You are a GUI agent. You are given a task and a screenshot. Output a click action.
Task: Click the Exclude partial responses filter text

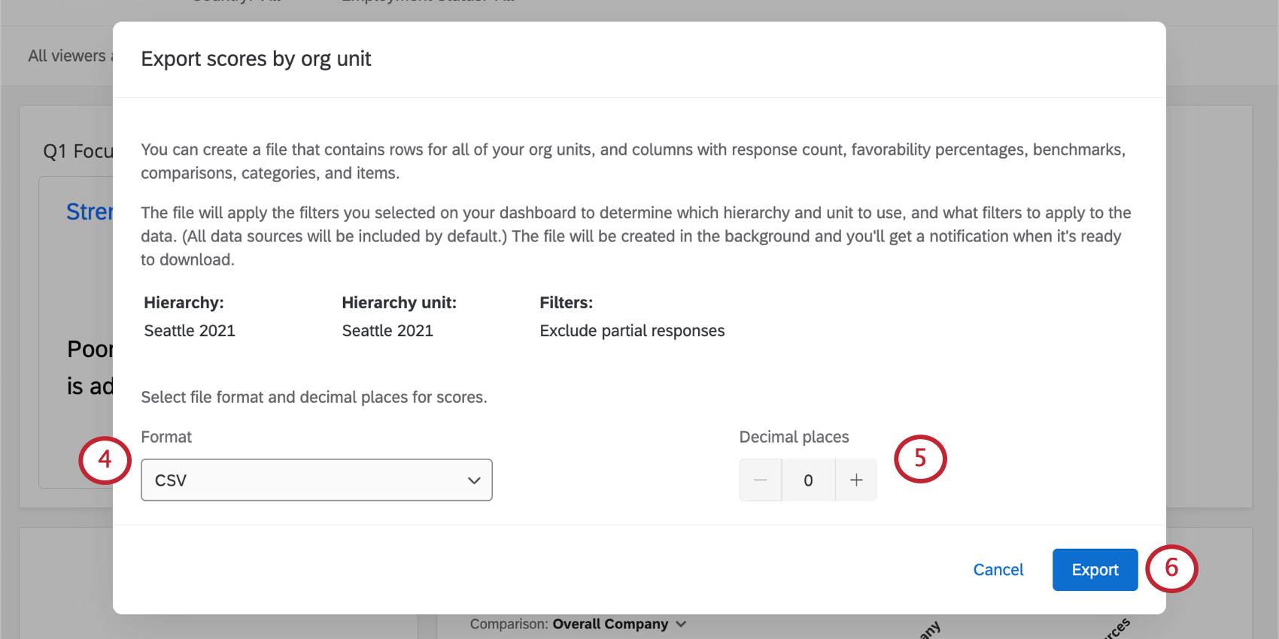[x=632, y=331]
